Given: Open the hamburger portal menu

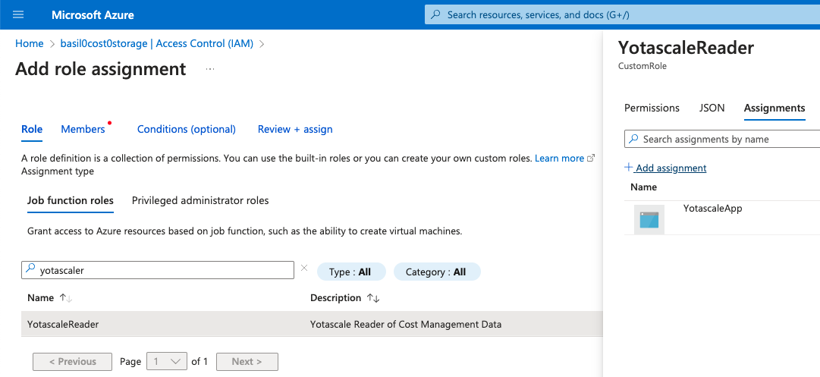Looking at the screenshot, I should 19,14.
